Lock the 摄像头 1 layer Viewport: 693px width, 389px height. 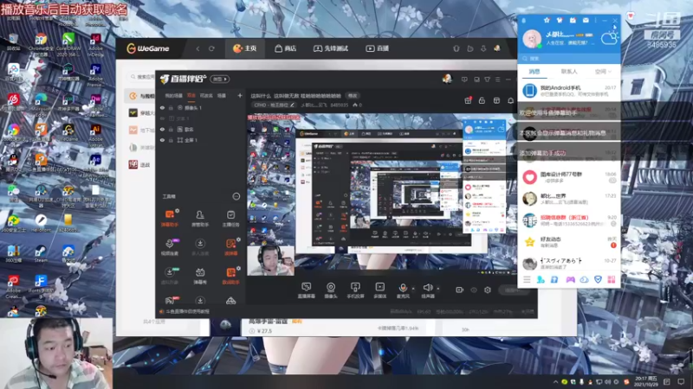[x=171, y=107]
